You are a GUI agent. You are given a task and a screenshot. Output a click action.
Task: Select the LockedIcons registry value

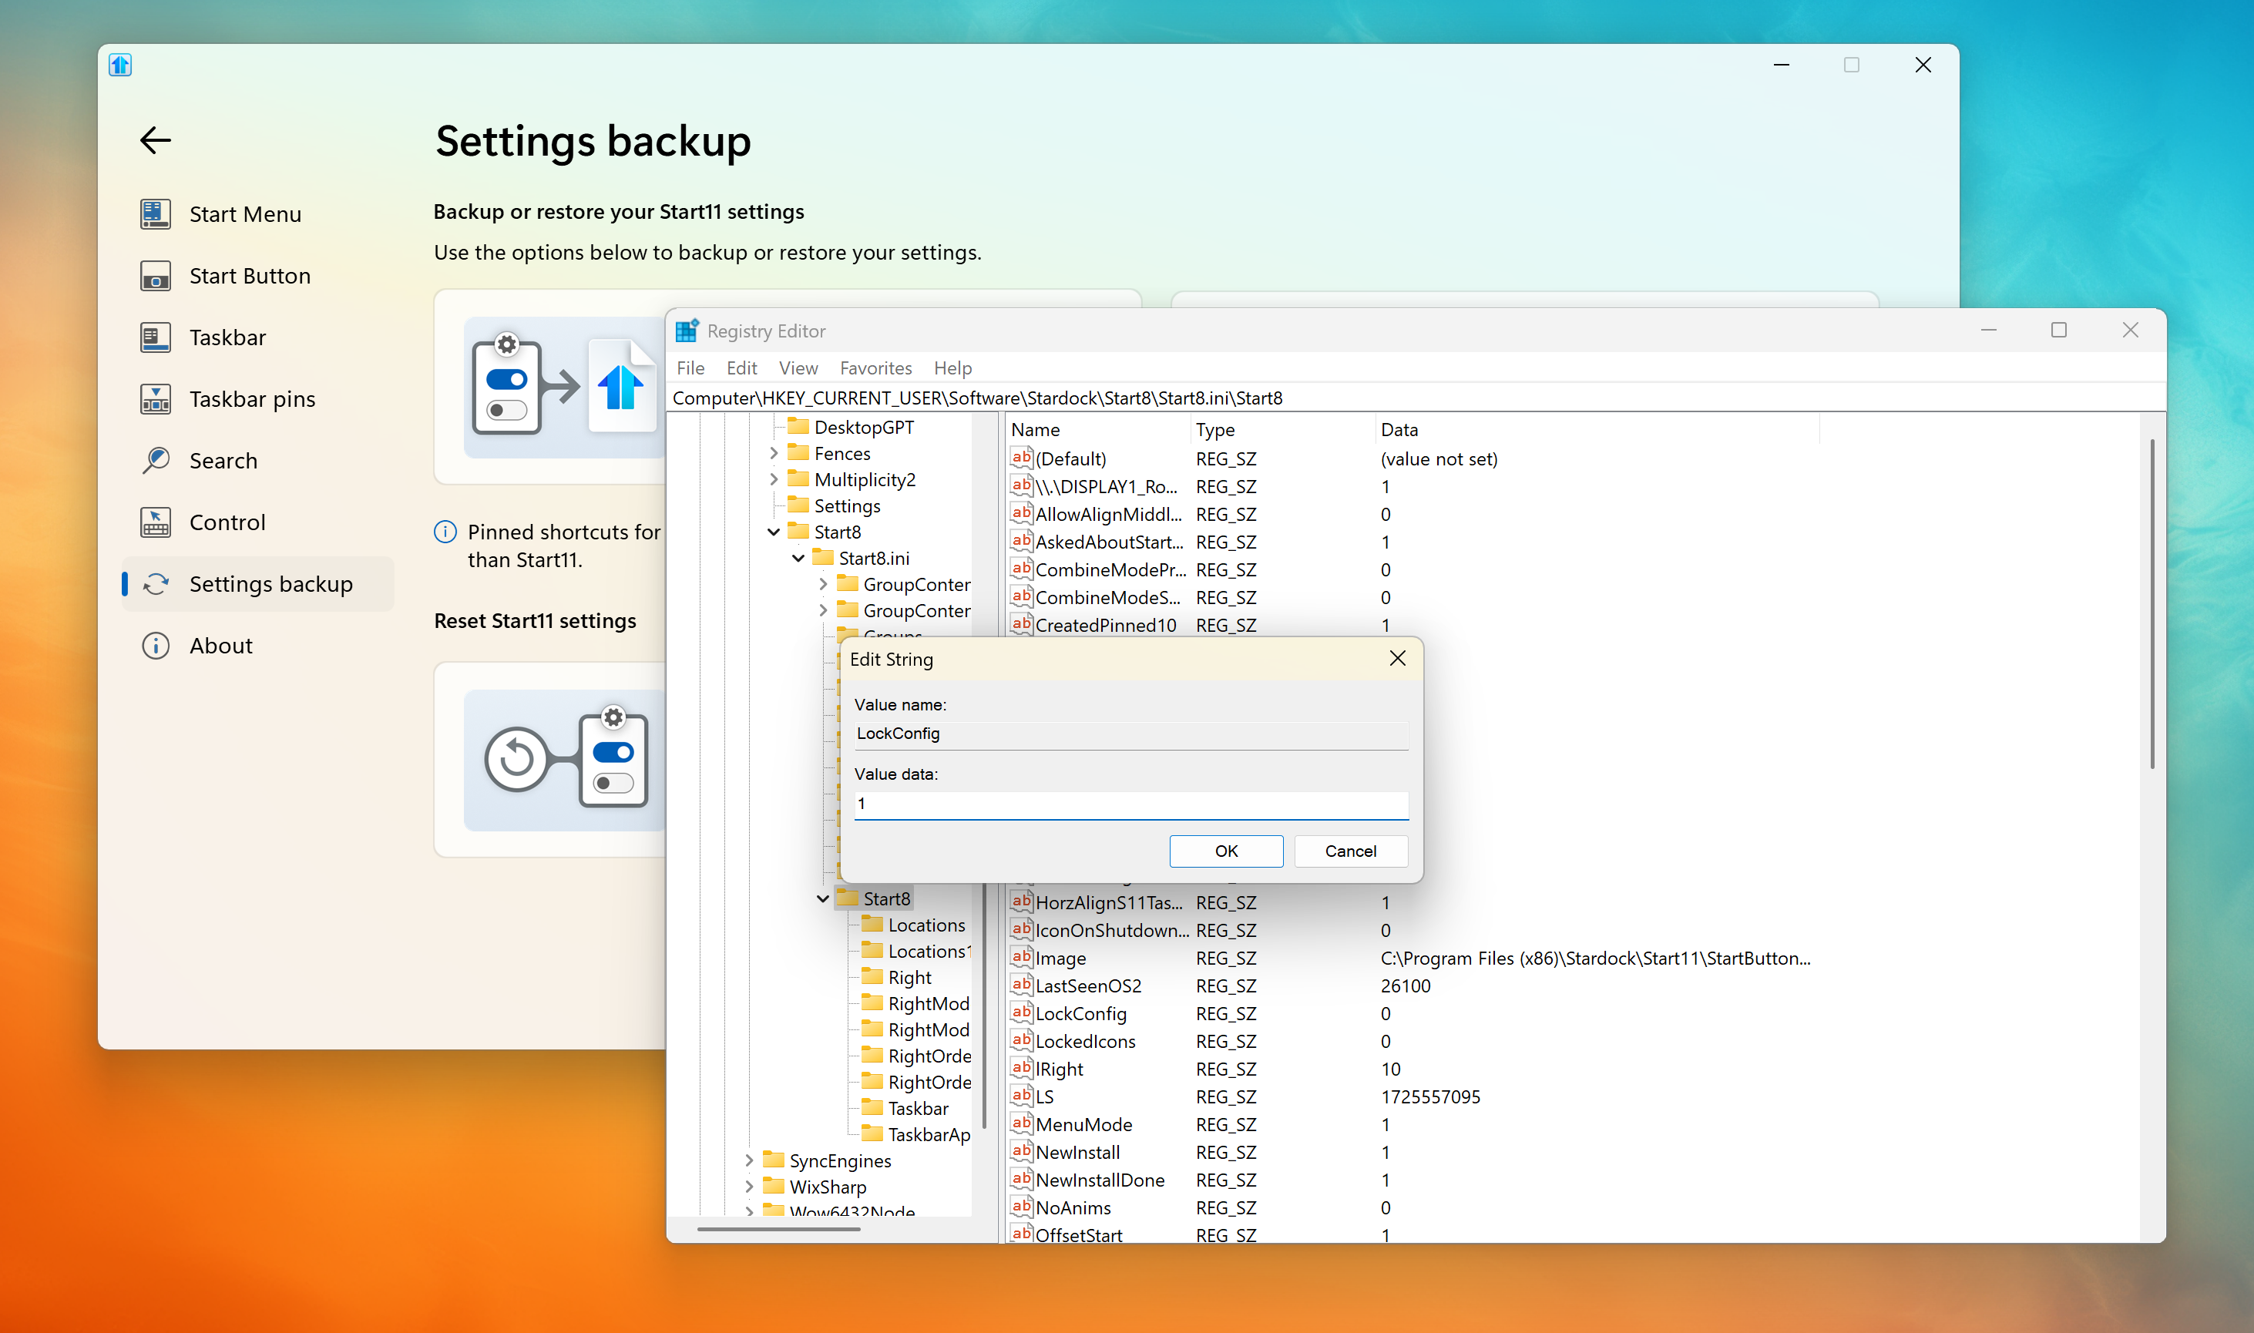(x=1085, y=1041)
